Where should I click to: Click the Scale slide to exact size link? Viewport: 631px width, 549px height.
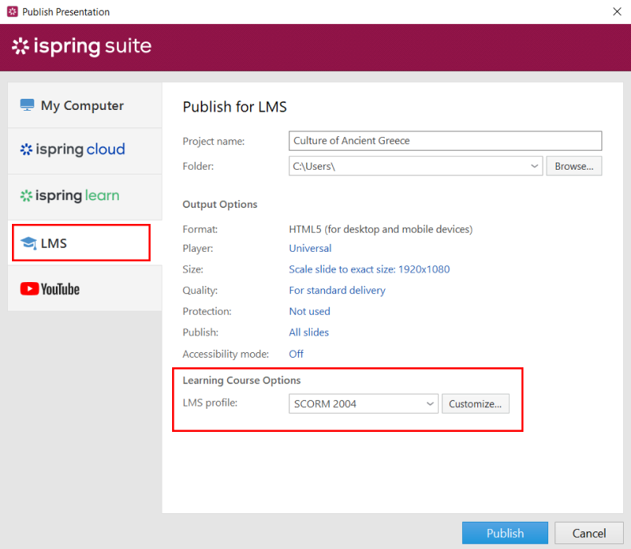click(x=369, y=269)
